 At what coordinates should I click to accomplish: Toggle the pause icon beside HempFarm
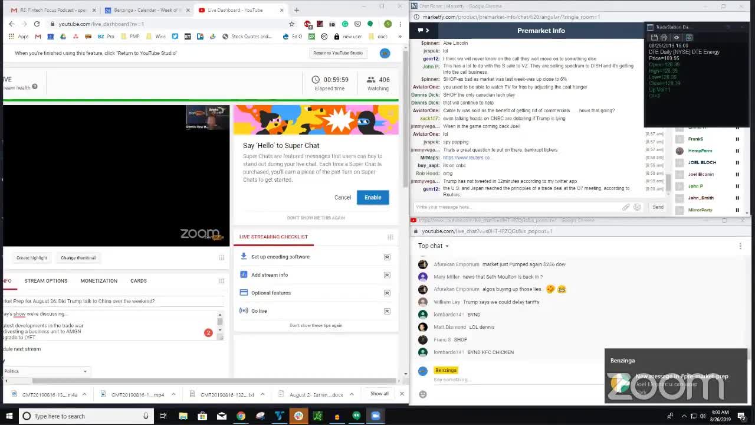point(737,151)
